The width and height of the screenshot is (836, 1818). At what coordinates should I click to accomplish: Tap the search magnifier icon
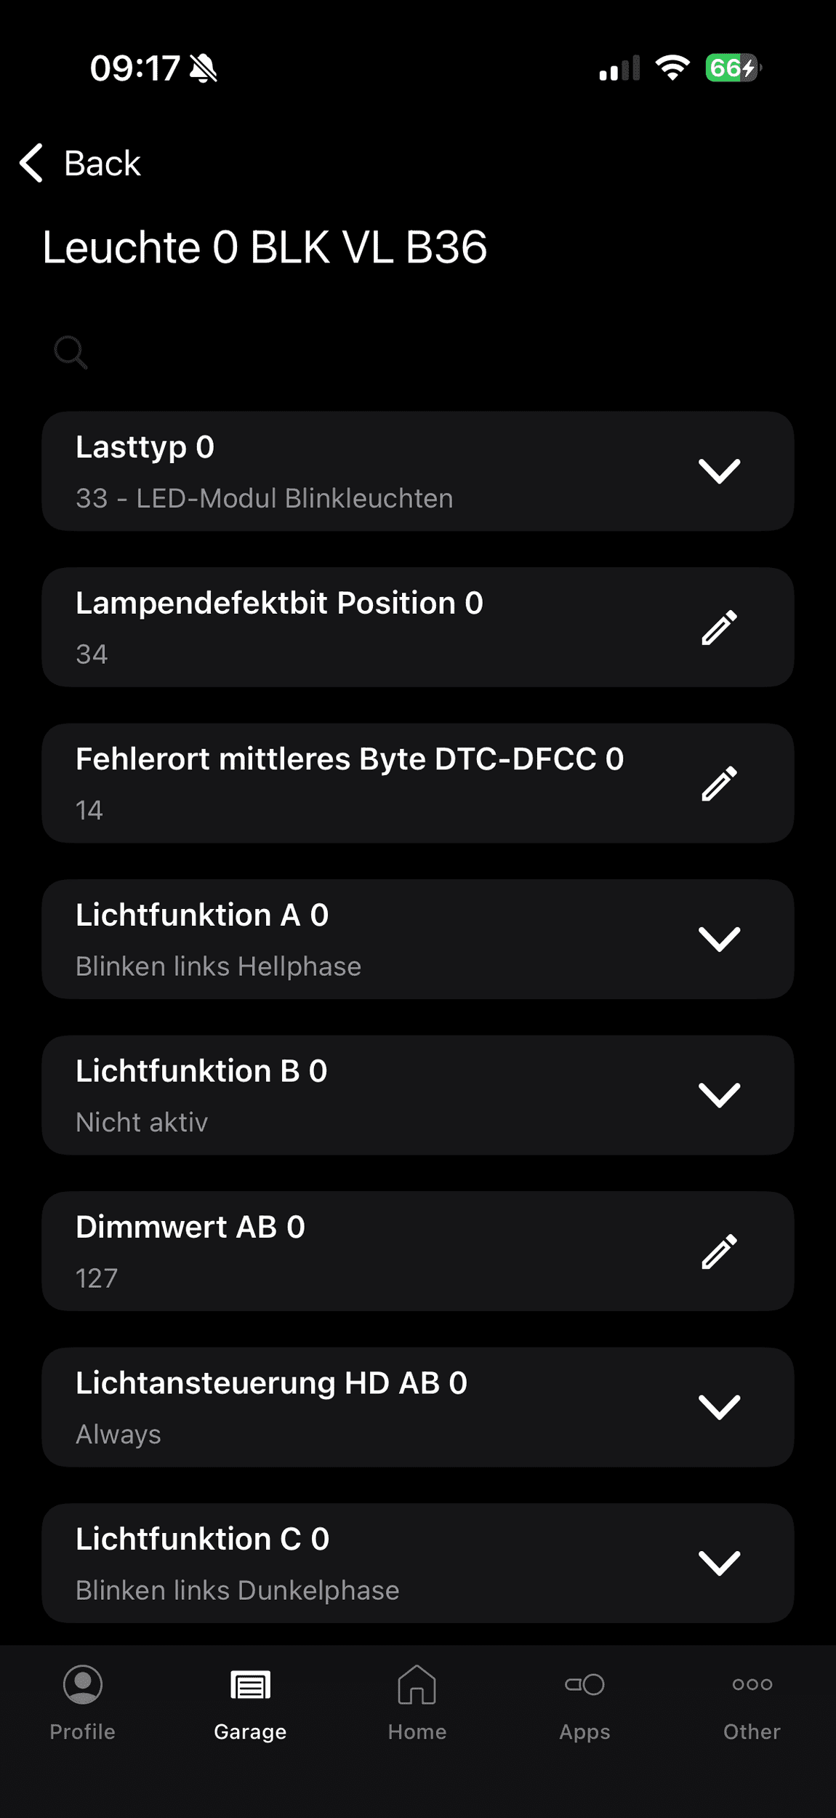pyautogui.click(x=71, y=353)
